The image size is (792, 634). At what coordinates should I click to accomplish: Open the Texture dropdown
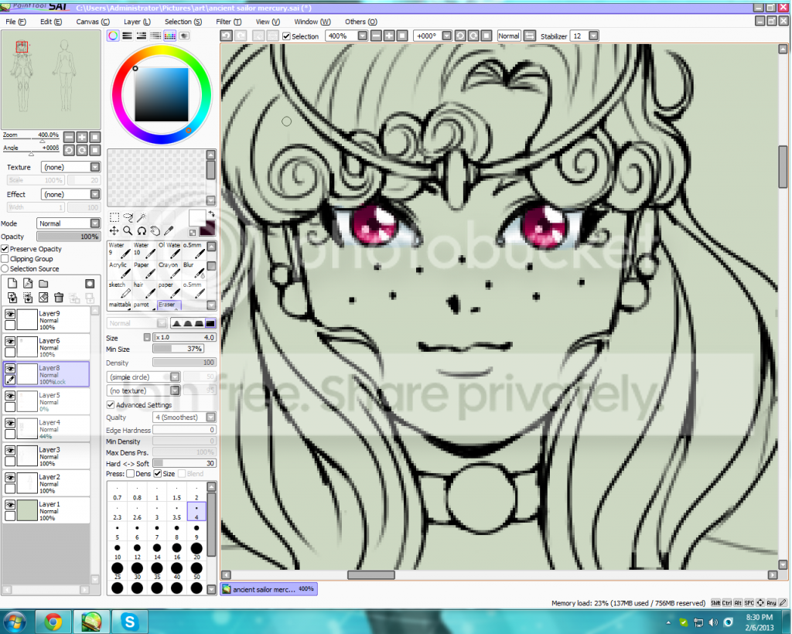pos(70,167)
